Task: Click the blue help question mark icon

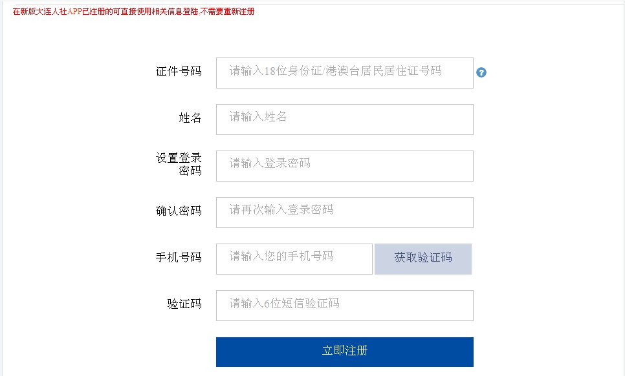Action: pyautogui.click(x=481, y=72)
